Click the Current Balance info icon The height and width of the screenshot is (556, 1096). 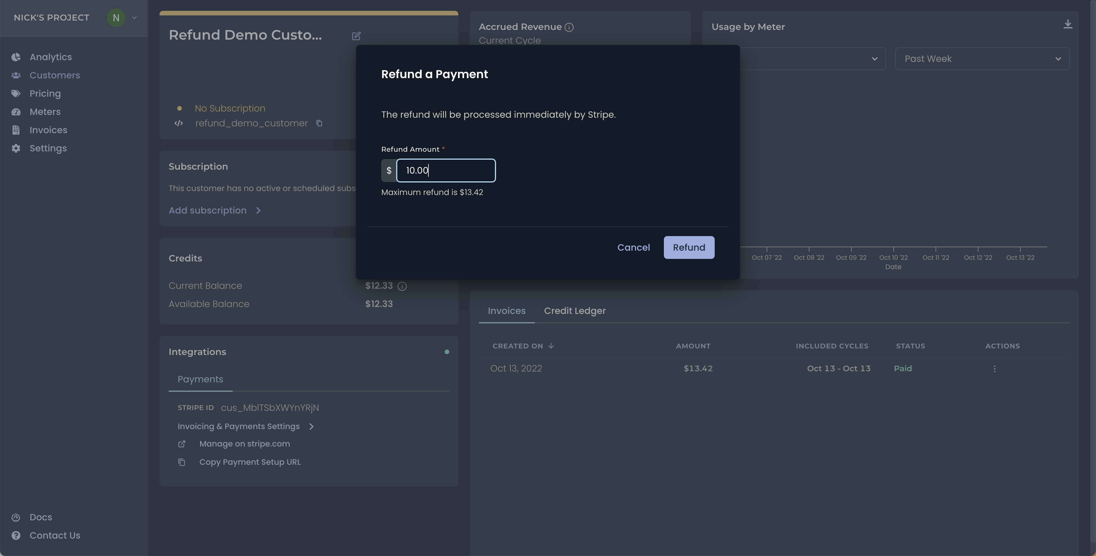point(402,286)
